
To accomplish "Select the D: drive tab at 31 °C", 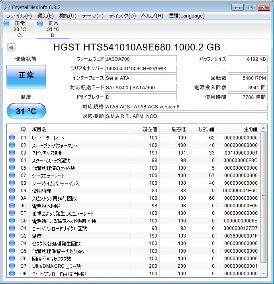I will [53, 29].
